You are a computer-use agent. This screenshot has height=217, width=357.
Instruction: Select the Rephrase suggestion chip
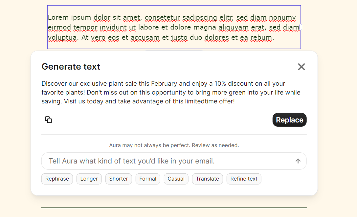57,179
